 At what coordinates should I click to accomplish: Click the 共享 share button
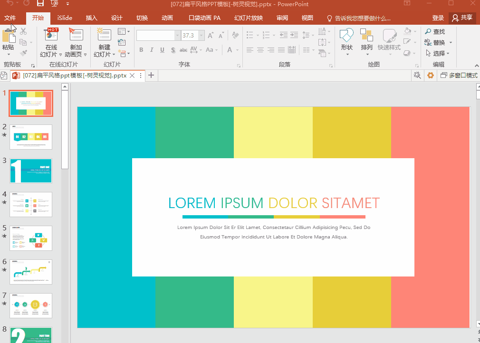462,18
